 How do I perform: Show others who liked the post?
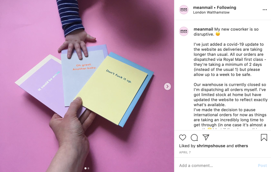241,146
